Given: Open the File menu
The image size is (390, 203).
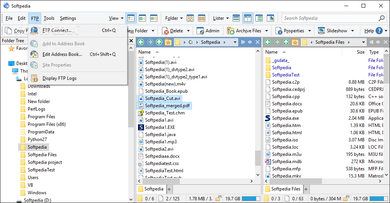Looking at the screenshot, I should click(x=9, y=18).
